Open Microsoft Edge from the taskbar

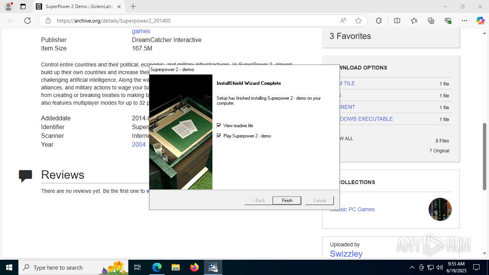[x=157, y=267]
